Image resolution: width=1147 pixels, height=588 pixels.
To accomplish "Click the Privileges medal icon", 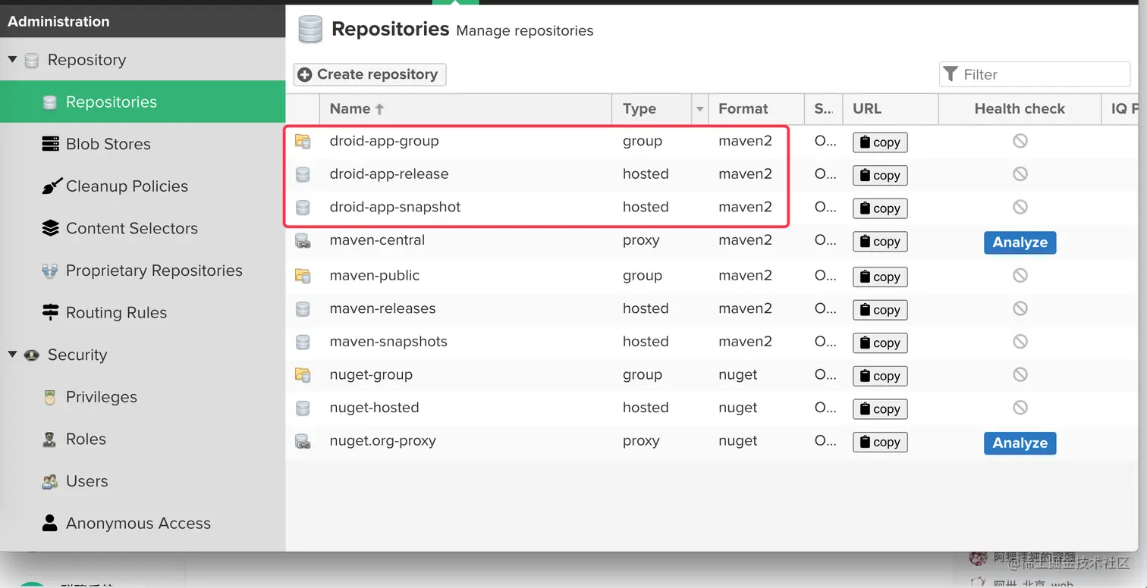I will pos(50,397).
